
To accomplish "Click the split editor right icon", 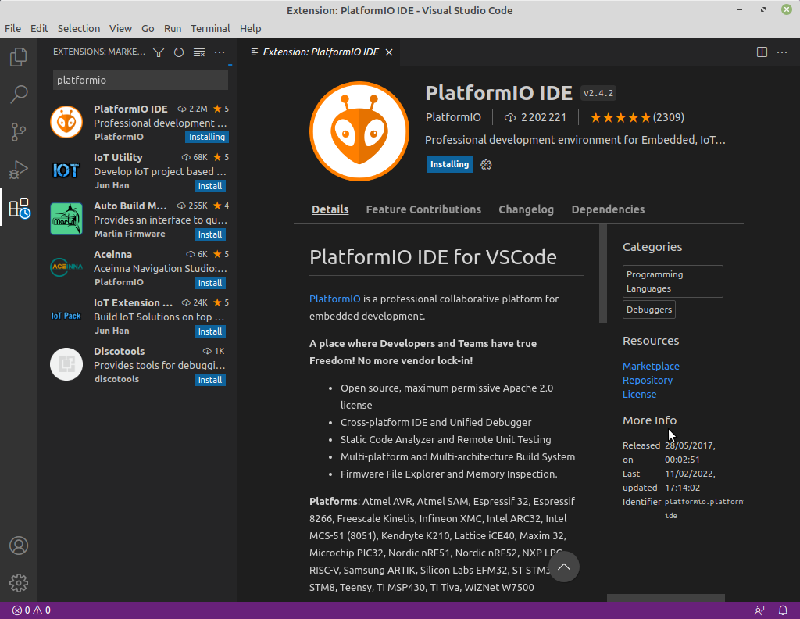I will tap(762, 52).
